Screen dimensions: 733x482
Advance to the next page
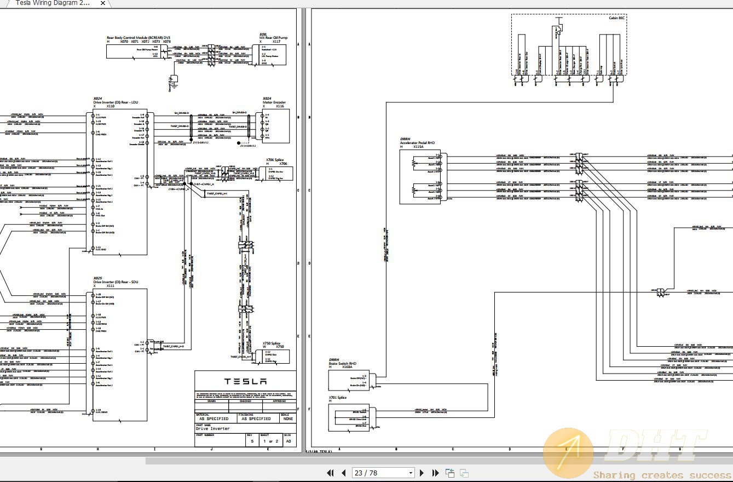[x=422, y=473]
